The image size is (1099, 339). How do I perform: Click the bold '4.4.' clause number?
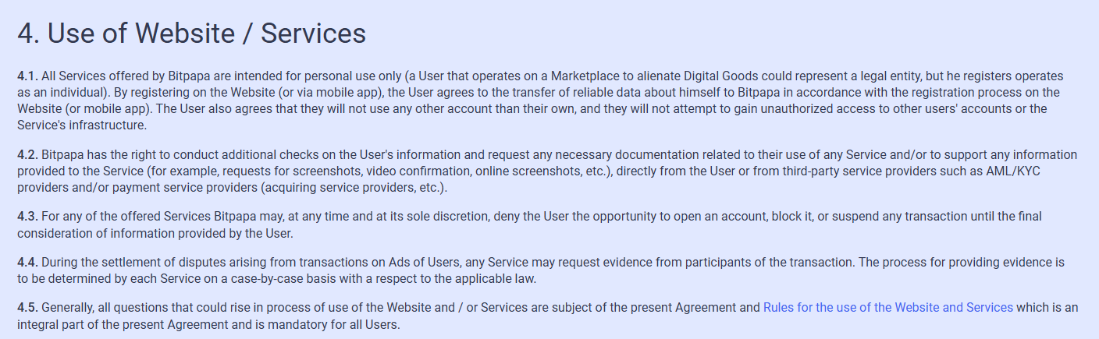point(27,263)
